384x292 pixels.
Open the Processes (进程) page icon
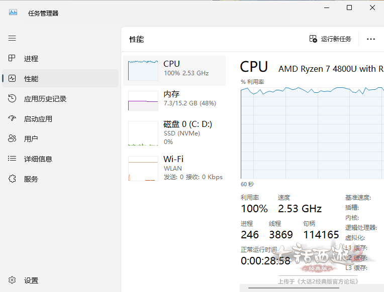[12, 59]
